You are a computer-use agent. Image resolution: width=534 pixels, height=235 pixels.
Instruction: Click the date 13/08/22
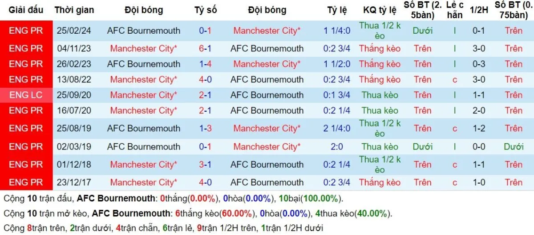(x=74, y=79)
